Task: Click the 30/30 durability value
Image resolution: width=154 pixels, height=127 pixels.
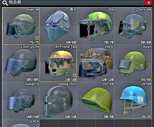Action: point(109,117)
